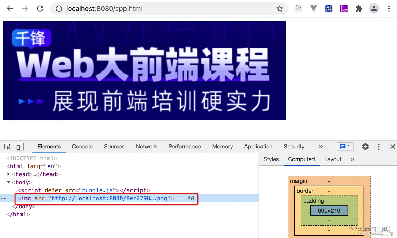Select the Computed pane tab

(x=301, y=159)
